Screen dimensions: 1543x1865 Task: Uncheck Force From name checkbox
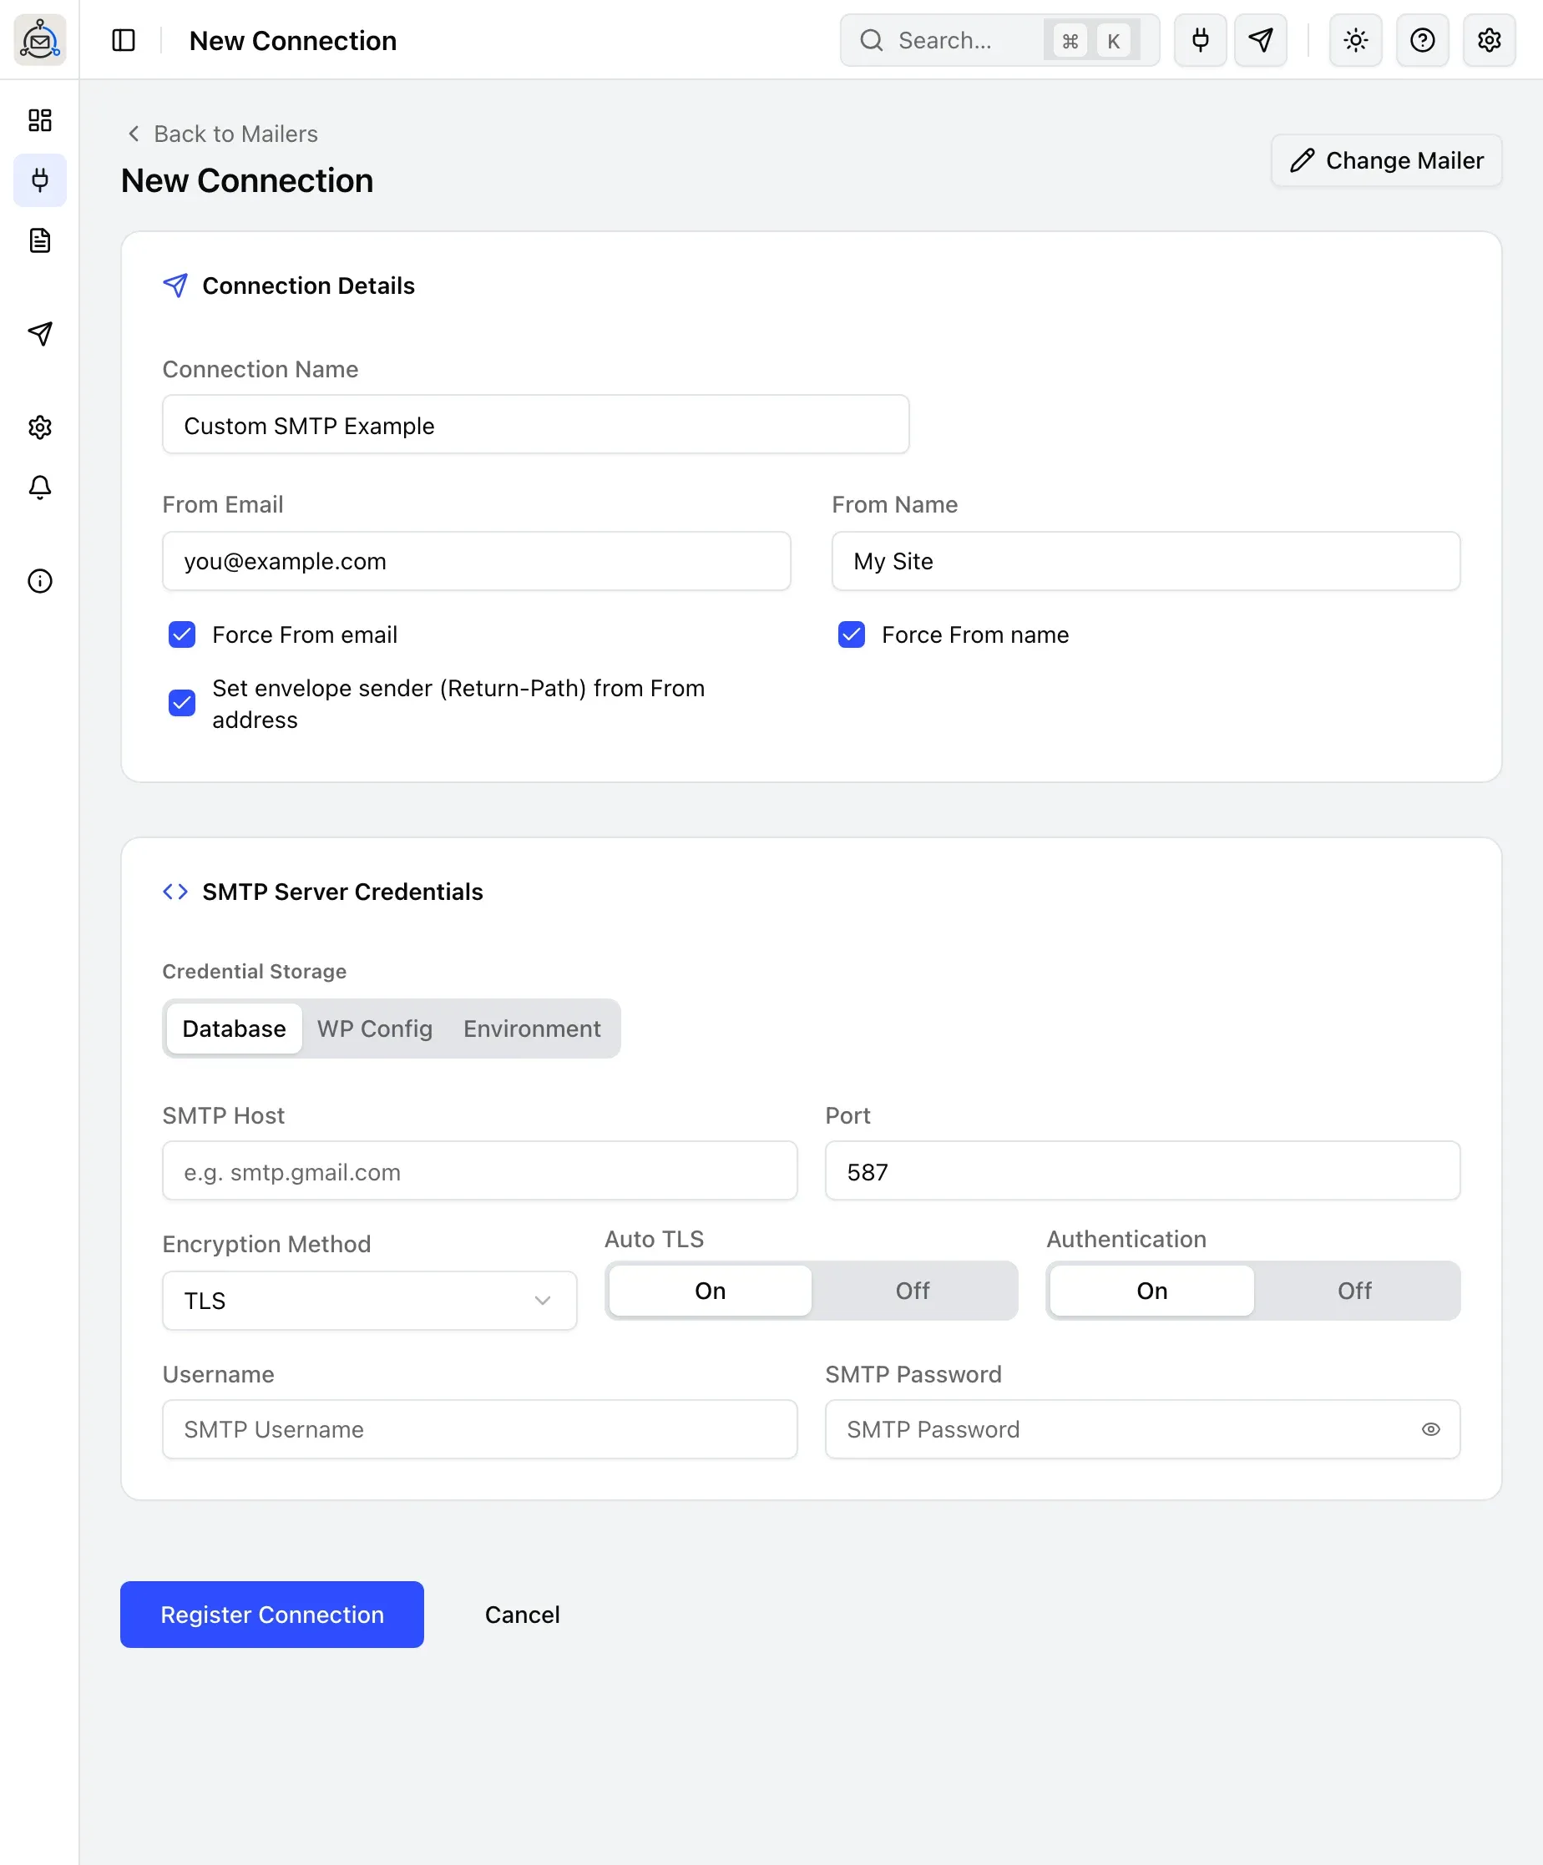pyautogui.click(x=851, y=635)
